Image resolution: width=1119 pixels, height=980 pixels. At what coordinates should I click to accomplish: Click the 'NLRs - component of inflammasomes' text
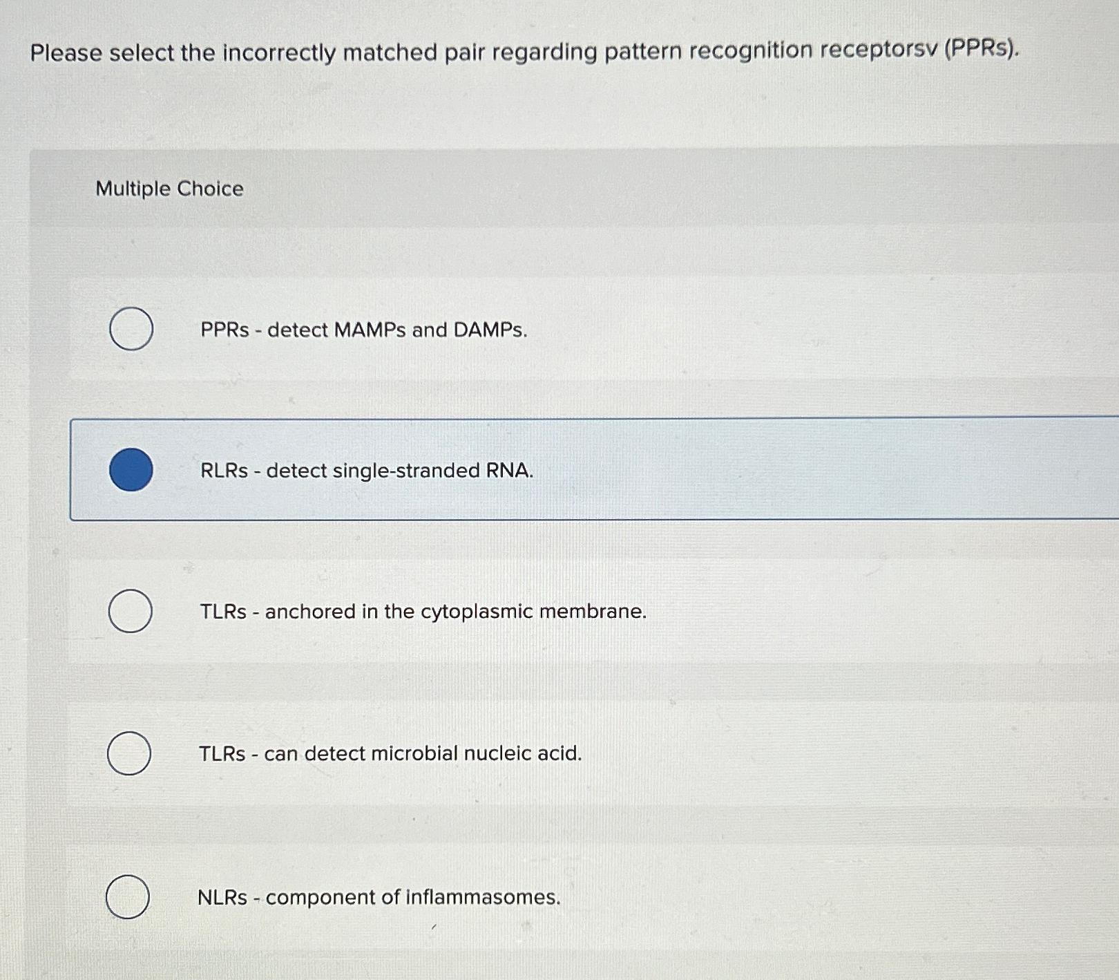pyautogui.click(x=378, y=897)
